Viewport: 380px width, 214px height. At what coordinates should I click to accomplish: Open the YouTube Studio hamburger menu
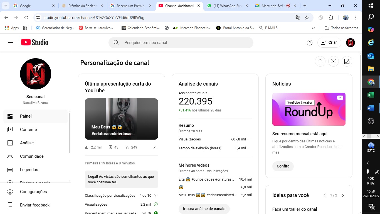[11, 43]
